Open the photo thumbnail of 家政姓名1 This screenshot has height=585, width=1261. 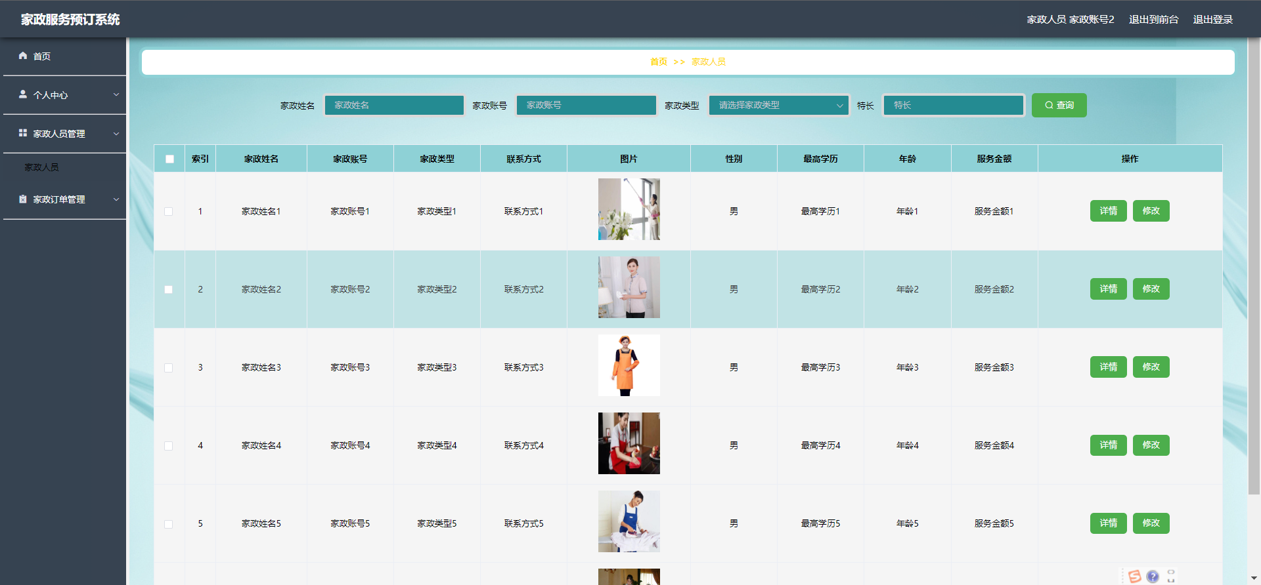point(629,209)
